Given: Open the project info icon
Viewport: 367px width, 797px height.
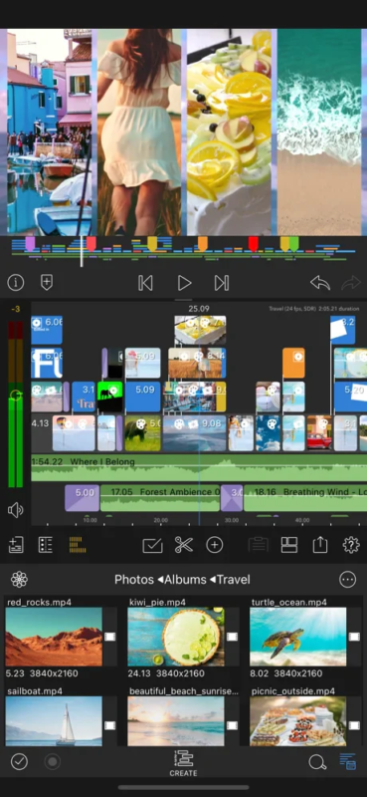Looking at the screenshot, I should point(16,283).
